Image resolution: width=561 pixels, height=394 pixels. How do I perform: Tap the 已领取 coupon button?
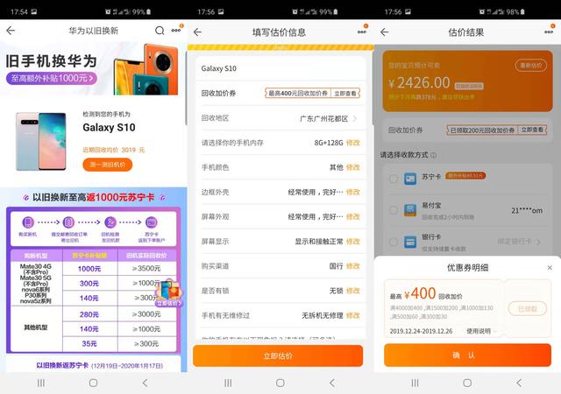click(x=528, y=308)
